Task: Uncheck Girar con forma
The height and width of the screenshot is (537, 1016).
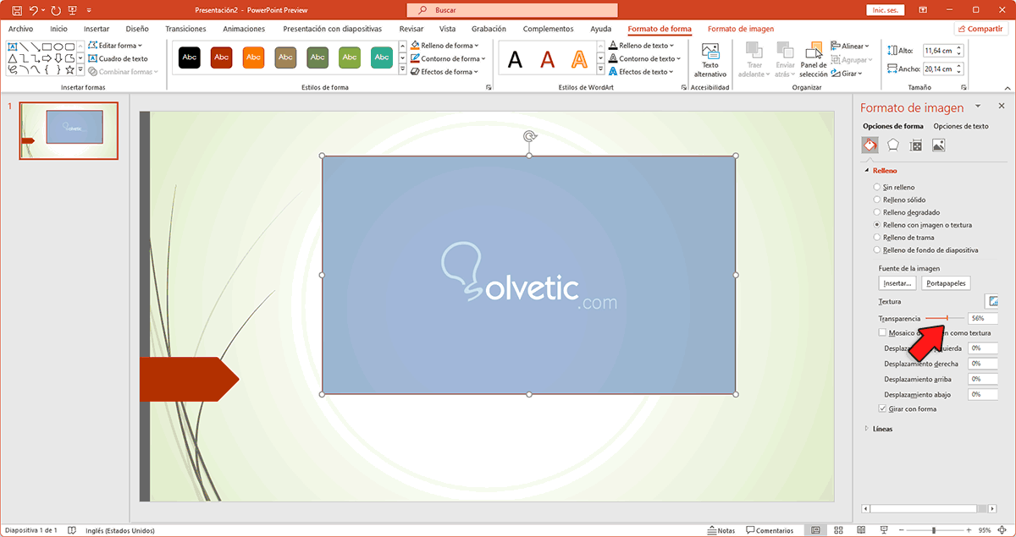Action: tap(881, 408)
